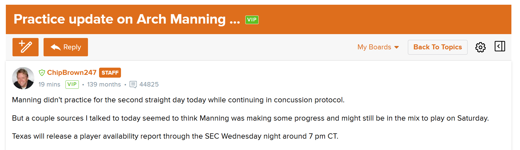Click the paragraph mentioning concussion protocol
520x150 pixels.
178,100
